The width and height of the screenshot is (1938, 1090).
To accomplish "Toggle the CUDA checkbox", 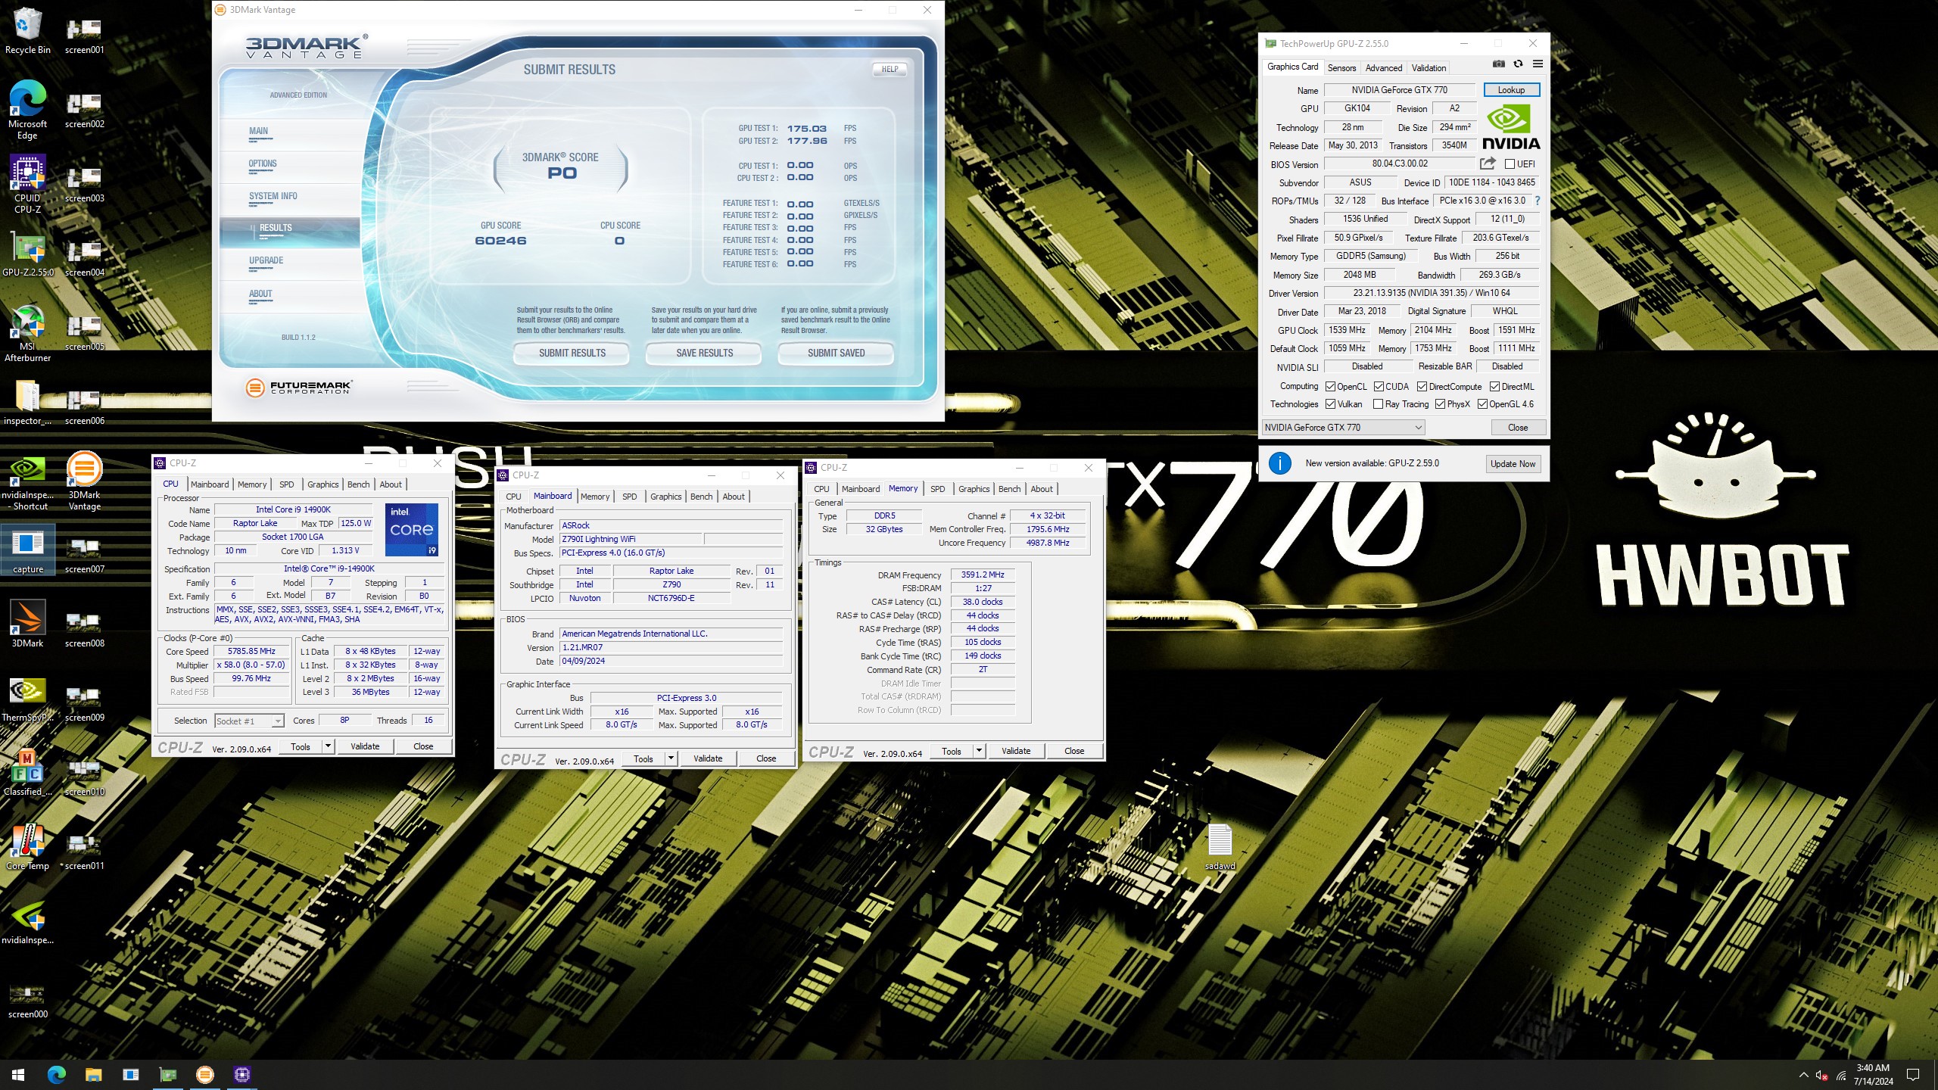I will (1379, 386).
